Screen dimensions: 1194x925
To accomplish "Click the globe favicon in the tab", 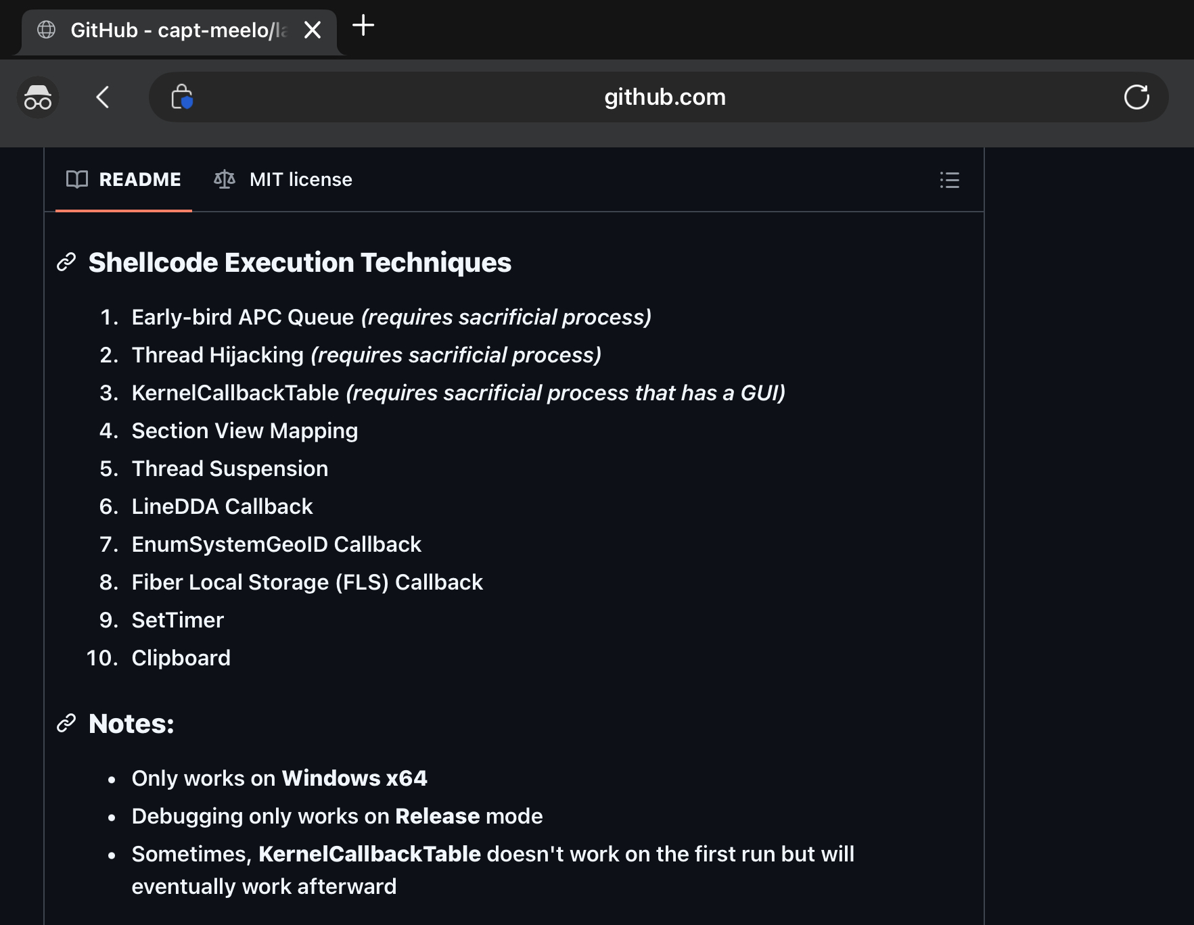I will (x=47, y=30).
